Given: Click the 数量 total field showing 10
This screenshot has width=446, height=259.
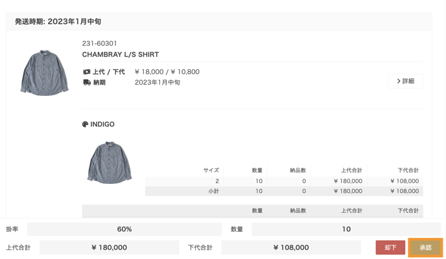Looking at the screenshot, I should click(346, 229).
